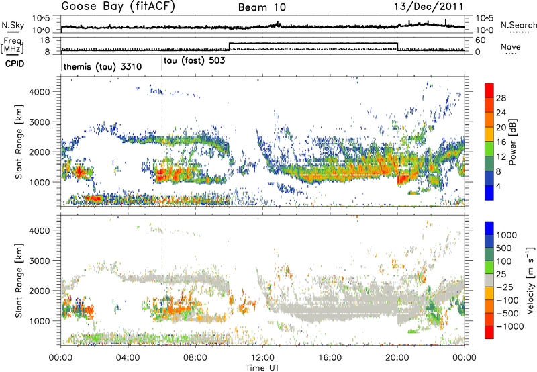Click the 'Beam 10' label
The height and width of the screenshot is (372, 537).
[262, 7]
